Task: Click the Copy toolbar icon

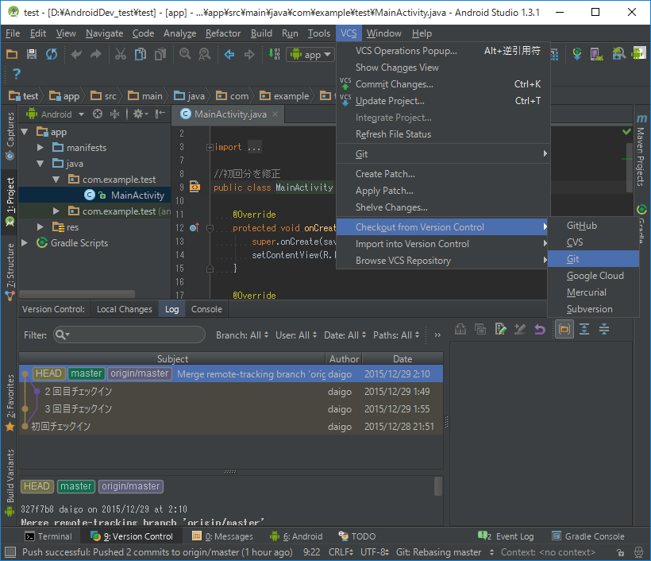Action: click(x=141, y=54)
